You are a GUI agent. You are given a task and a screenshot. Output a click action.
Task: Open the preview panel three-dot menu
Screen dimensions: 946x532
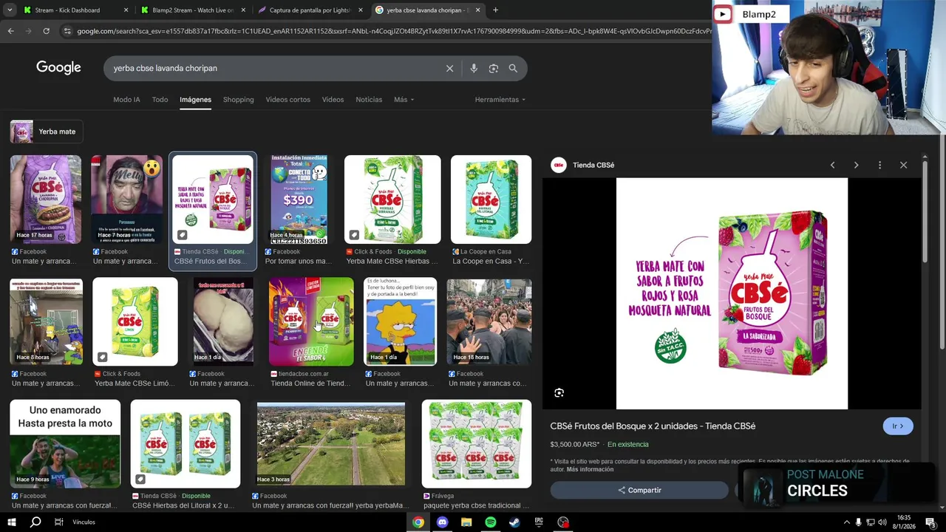(879, 165)
